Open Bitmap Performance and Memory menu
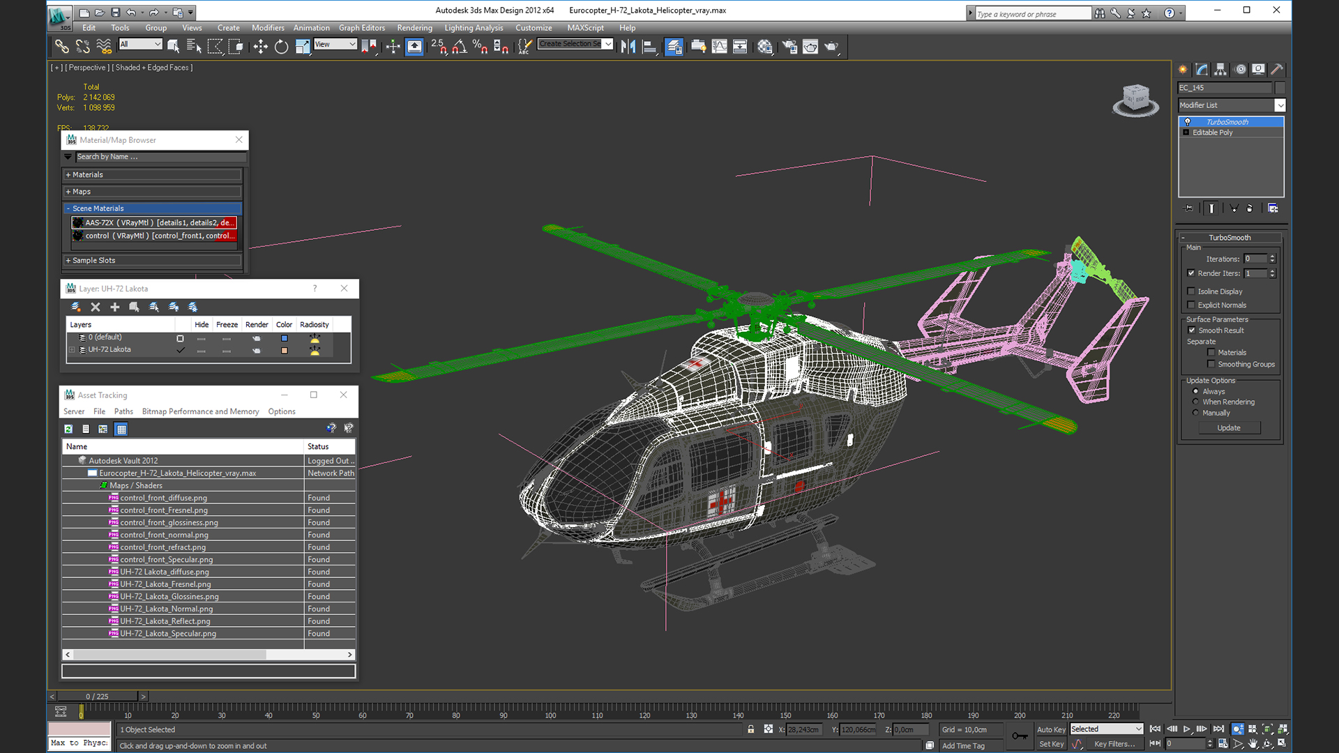 click(200, 411)
